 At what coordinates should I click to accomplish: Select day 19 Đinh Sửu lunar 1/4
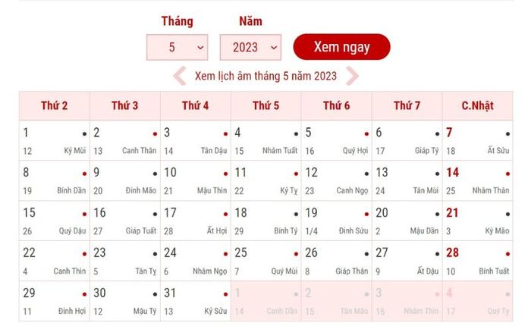coord(337,221)
